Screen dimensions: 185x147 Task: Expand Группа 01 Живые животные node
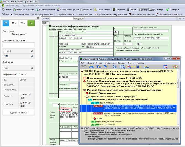tap(87, 93)
